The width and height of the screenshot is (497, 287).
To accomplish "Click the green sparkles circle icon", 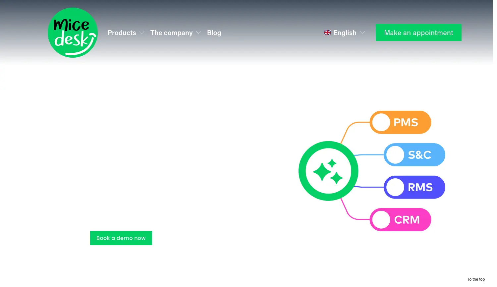I will pos(328,171).
